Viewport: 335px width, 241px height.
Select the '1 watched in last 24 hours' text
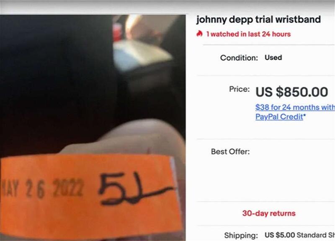click(x=248, y=34)
